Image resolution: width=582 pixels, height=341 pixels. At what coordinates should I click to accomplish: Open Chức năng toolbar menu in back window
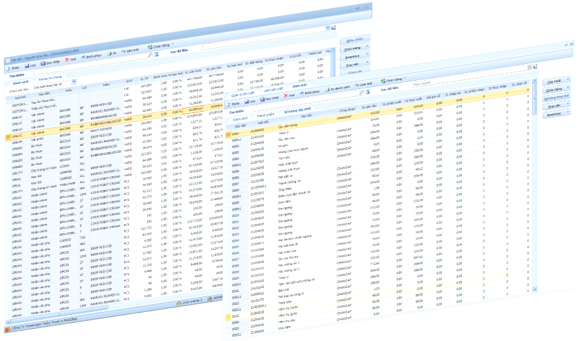pos(161,46)
